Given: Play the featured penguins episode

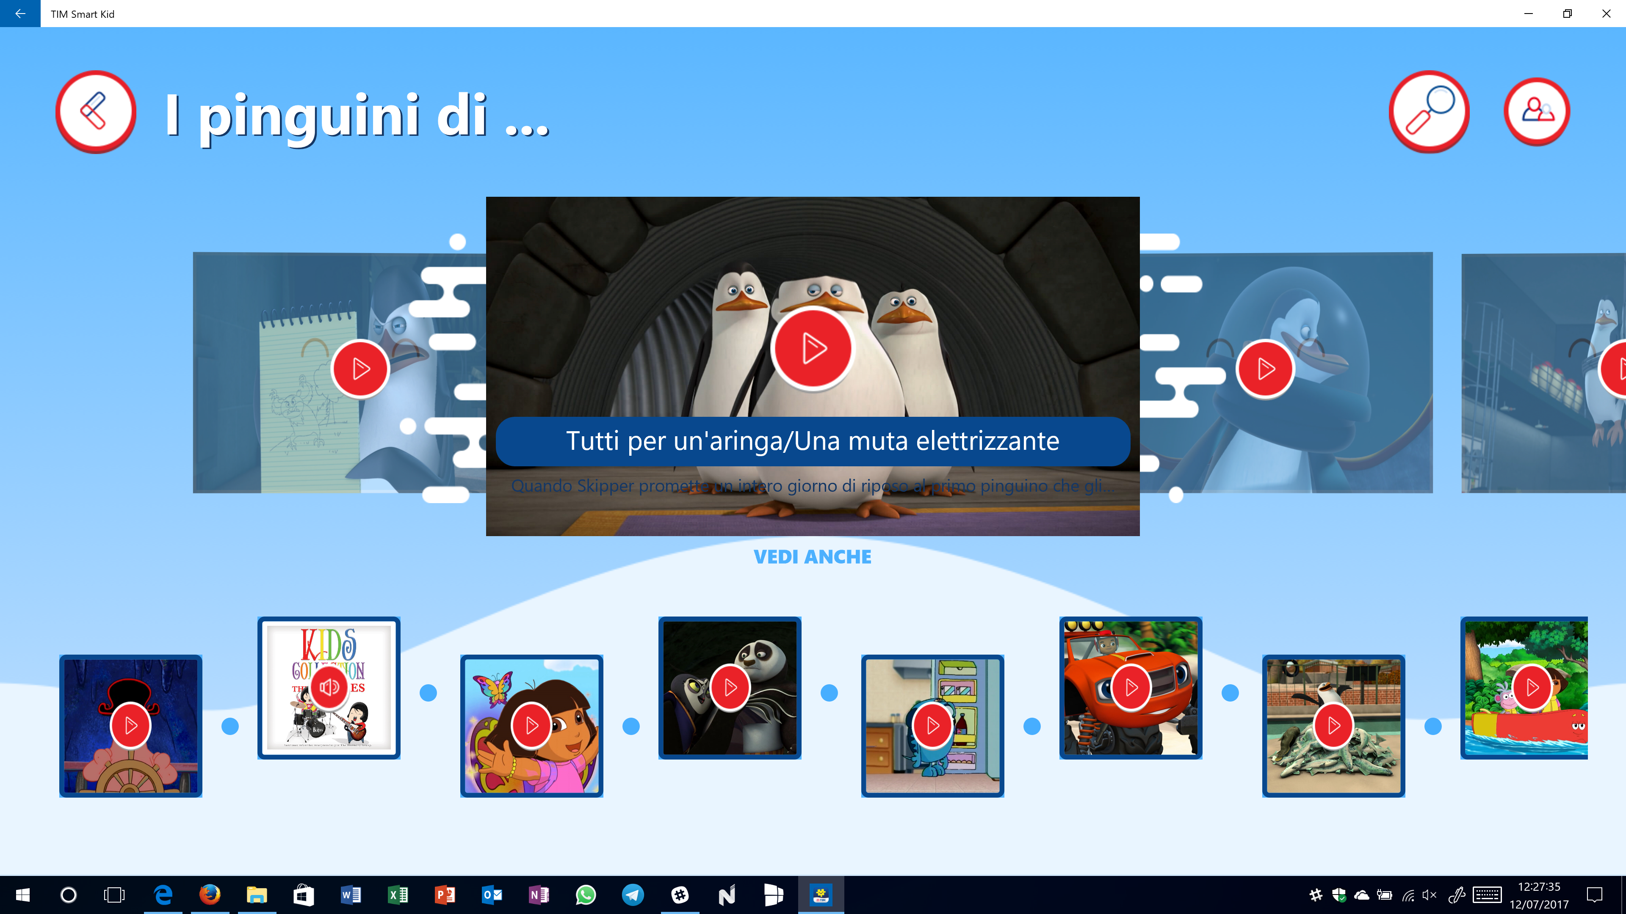Looking at the screenshot, I should [x=813, y=348].
